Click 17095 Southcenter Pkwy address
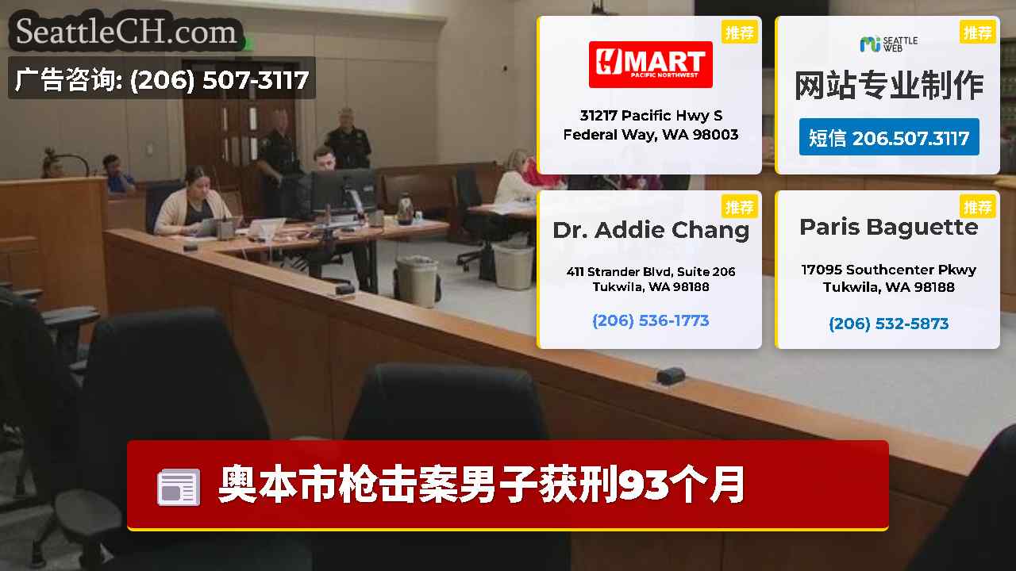 click(889, 270)
